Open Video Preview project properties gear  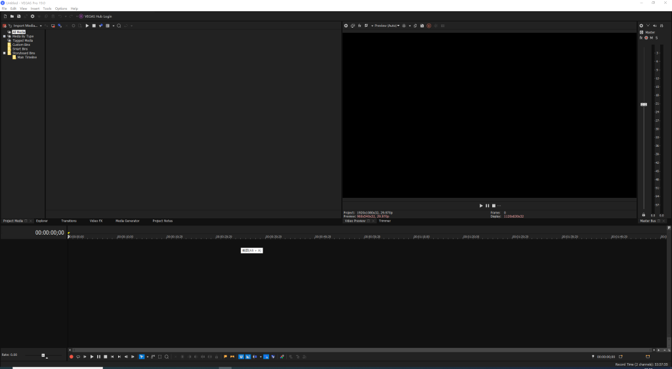pos(346,26)
